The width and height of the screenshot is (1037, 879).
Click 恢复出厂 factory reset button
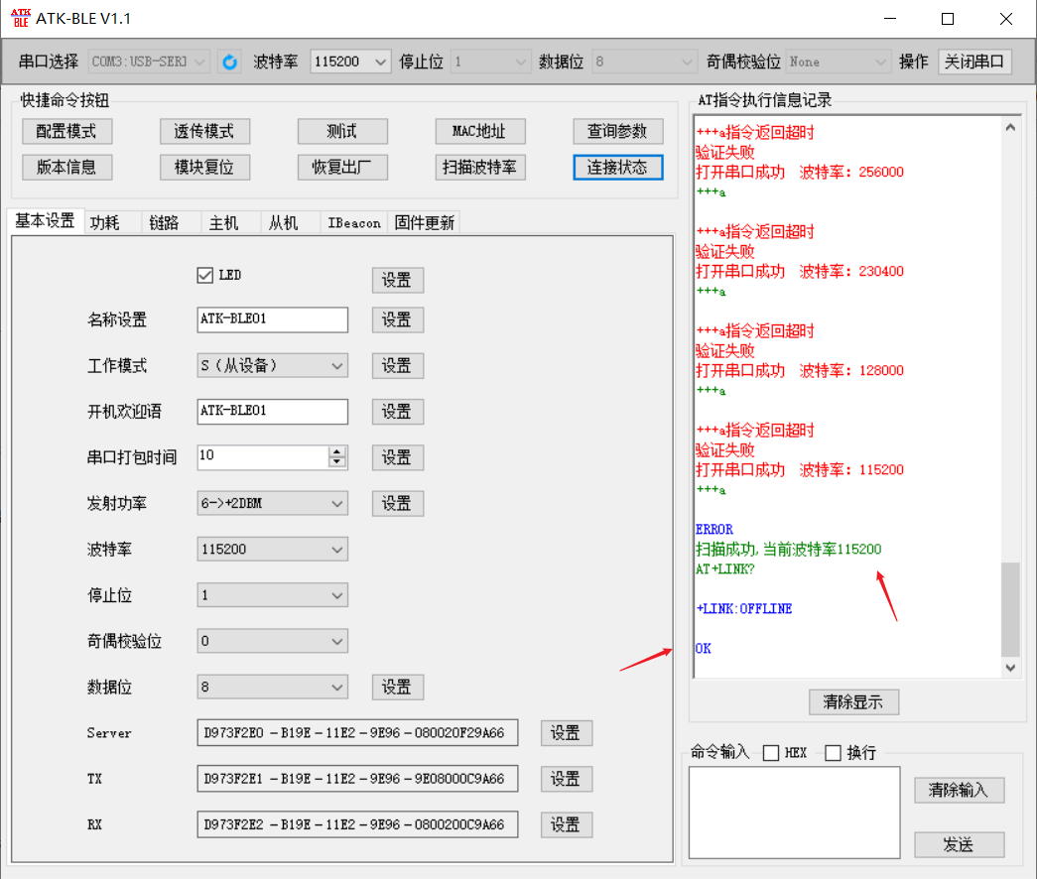342,167
